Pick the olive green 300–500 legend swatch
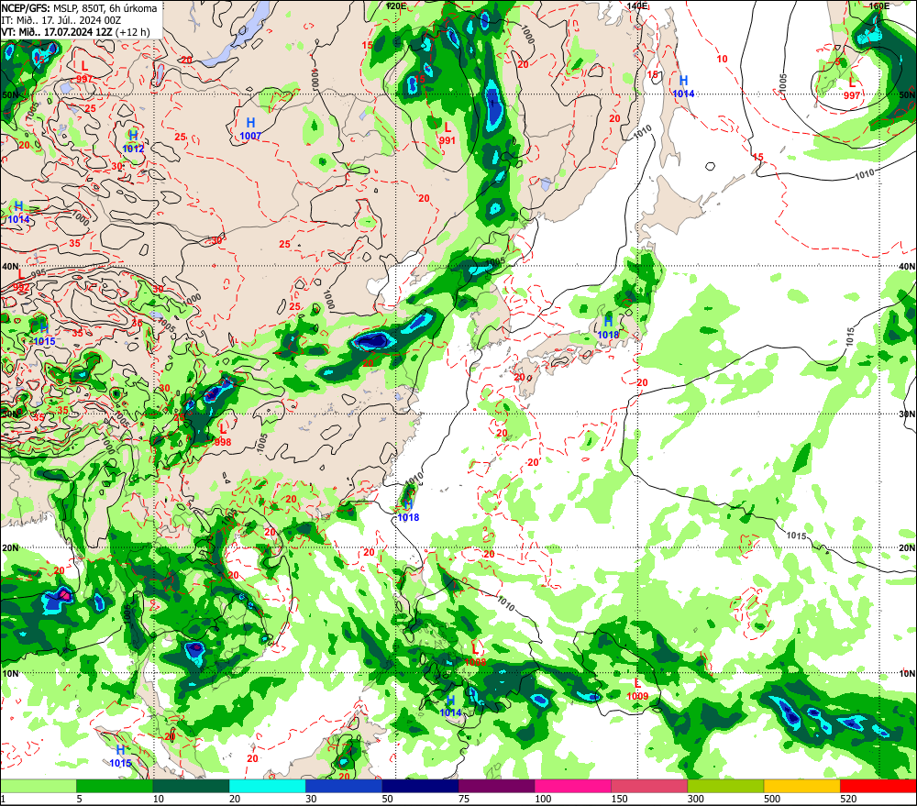The height and width of the screenshot is (806, 917). (725, 786)
